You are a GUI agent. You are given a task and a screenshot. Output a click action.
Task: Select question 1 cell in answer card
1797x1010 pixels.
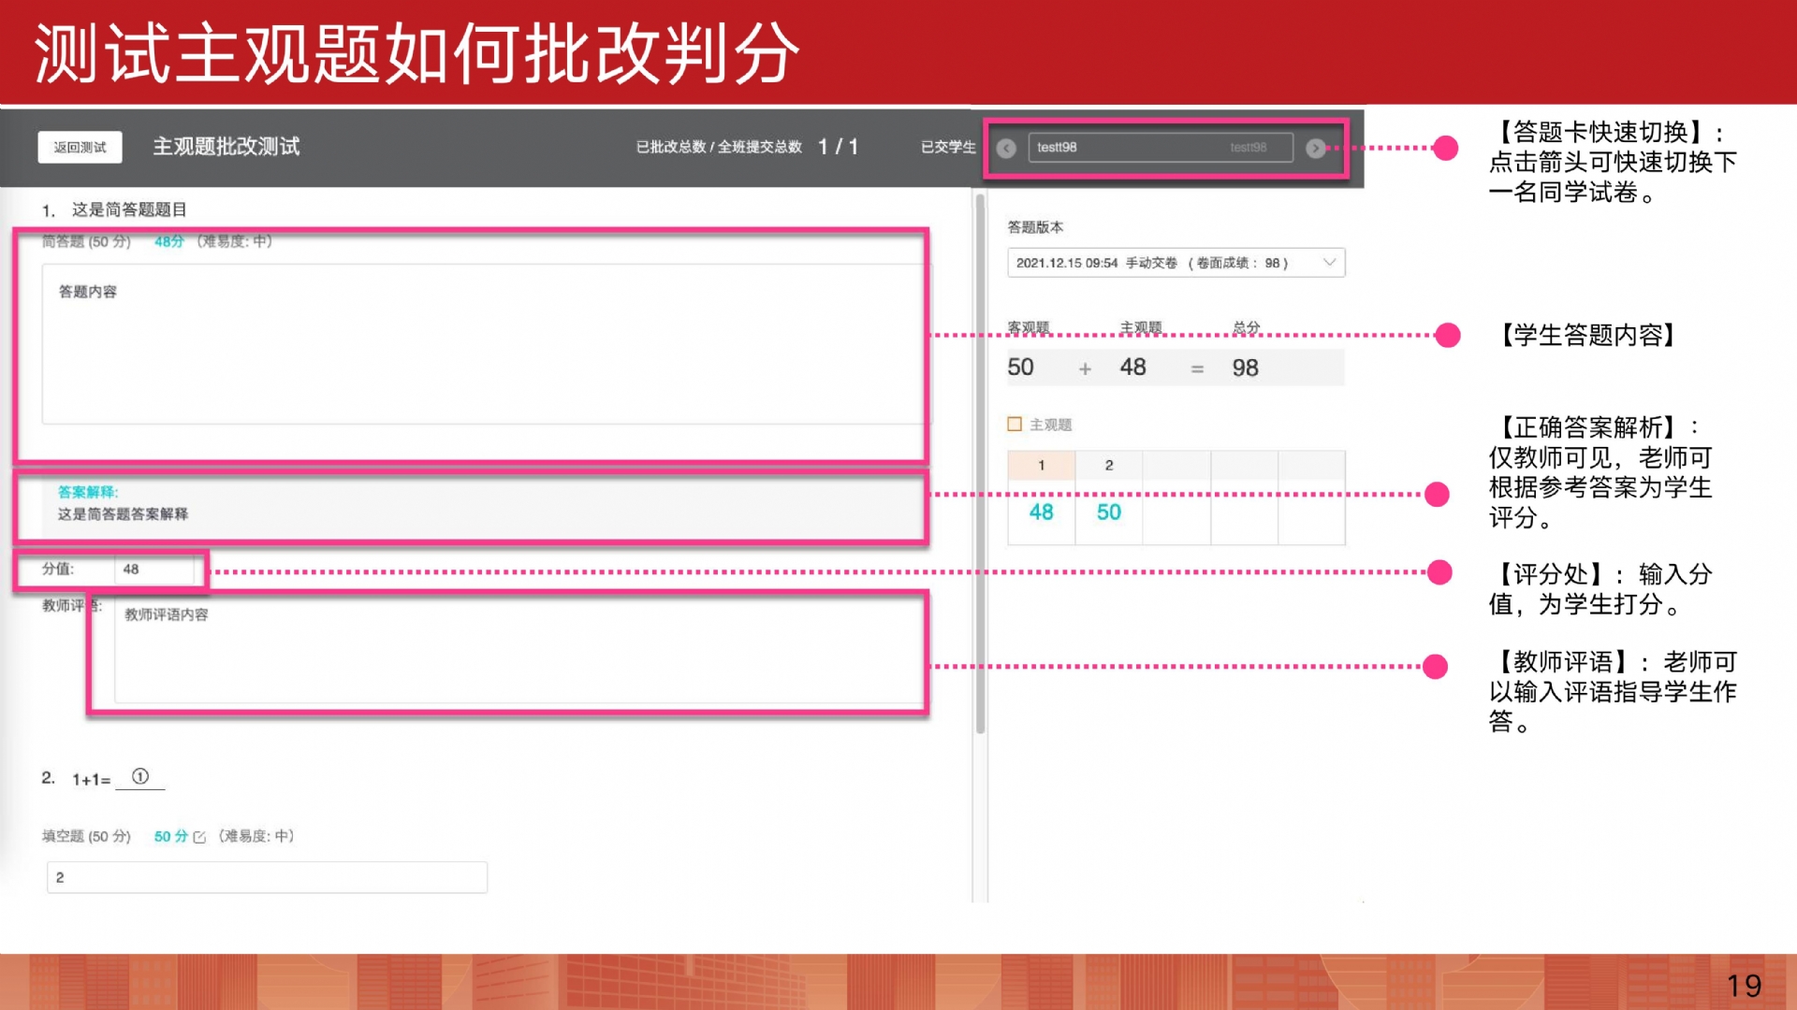[1041, 465]
